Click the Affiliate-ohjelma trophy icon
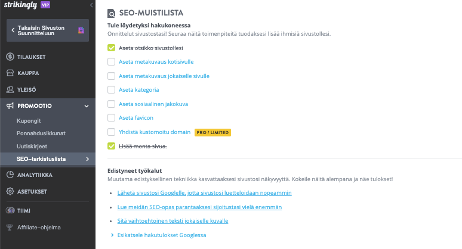This screenshot has height=249, width=462. click(10, 227)
